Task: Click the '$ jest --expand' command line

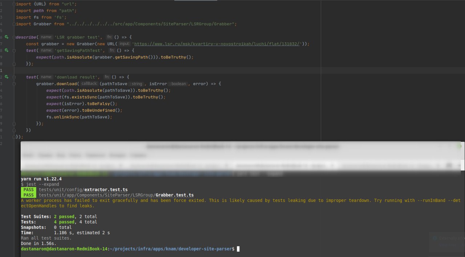Action: (x=40, y=184)
